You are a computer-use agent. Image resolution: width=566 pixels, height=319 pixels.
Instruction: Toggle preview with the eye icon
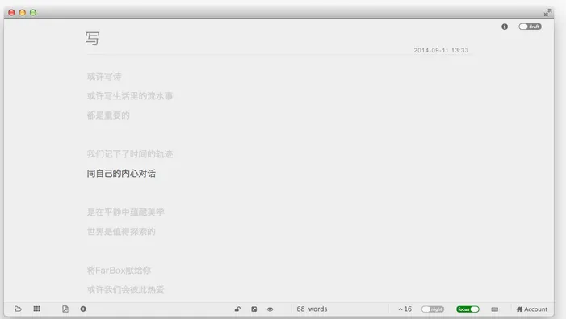270,309
